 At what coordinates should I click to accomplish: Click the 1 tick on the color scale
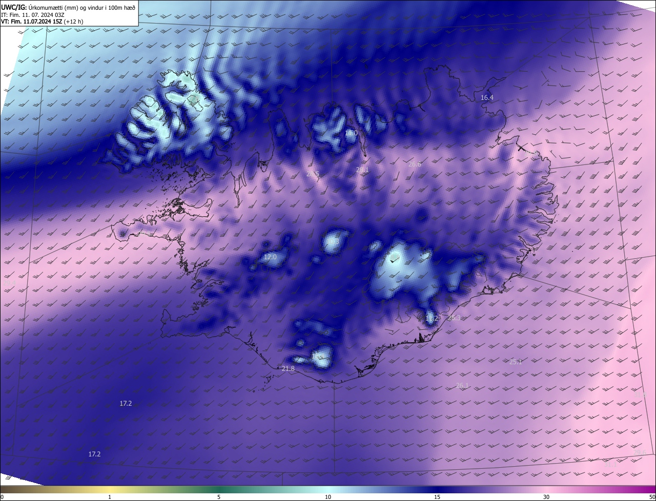(110, 497)
